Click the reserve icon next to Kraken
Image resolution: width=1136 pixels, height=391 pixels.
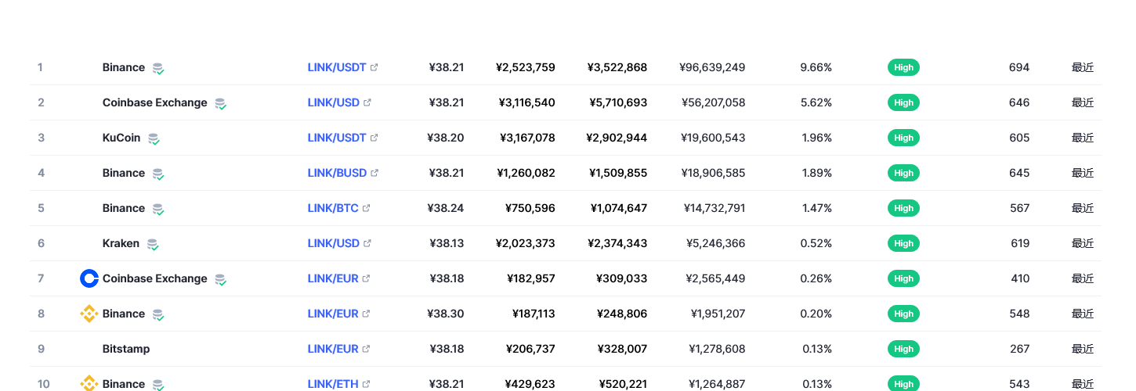pyautogui.click(x=153, y=244)
